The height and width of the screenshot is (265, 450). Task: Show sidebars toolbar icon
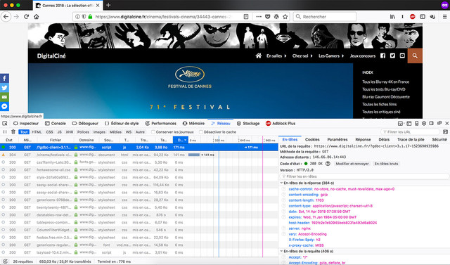[x=423, y=17]
